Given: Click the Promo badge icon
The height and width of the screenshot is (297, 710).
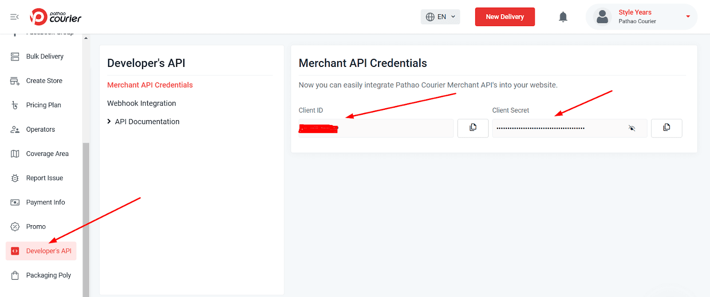Looking at the screenshot, I should click(x=15, y=227).
